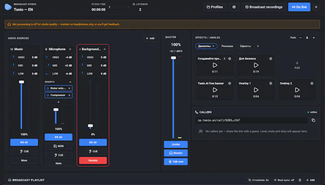Decrease the number of pads
This screenshot has width=325, height=185.
pyautogui.click(x=300, y=38)
